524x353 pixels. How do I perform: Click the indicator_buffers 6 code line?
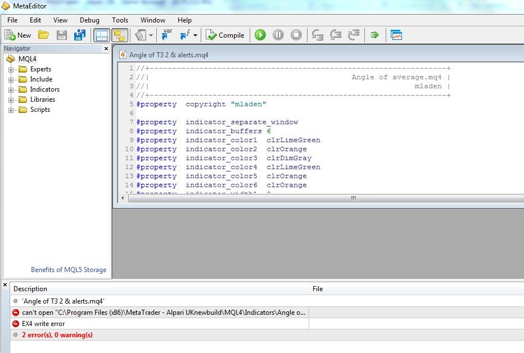pyautogui.click(x=204, y=131)
